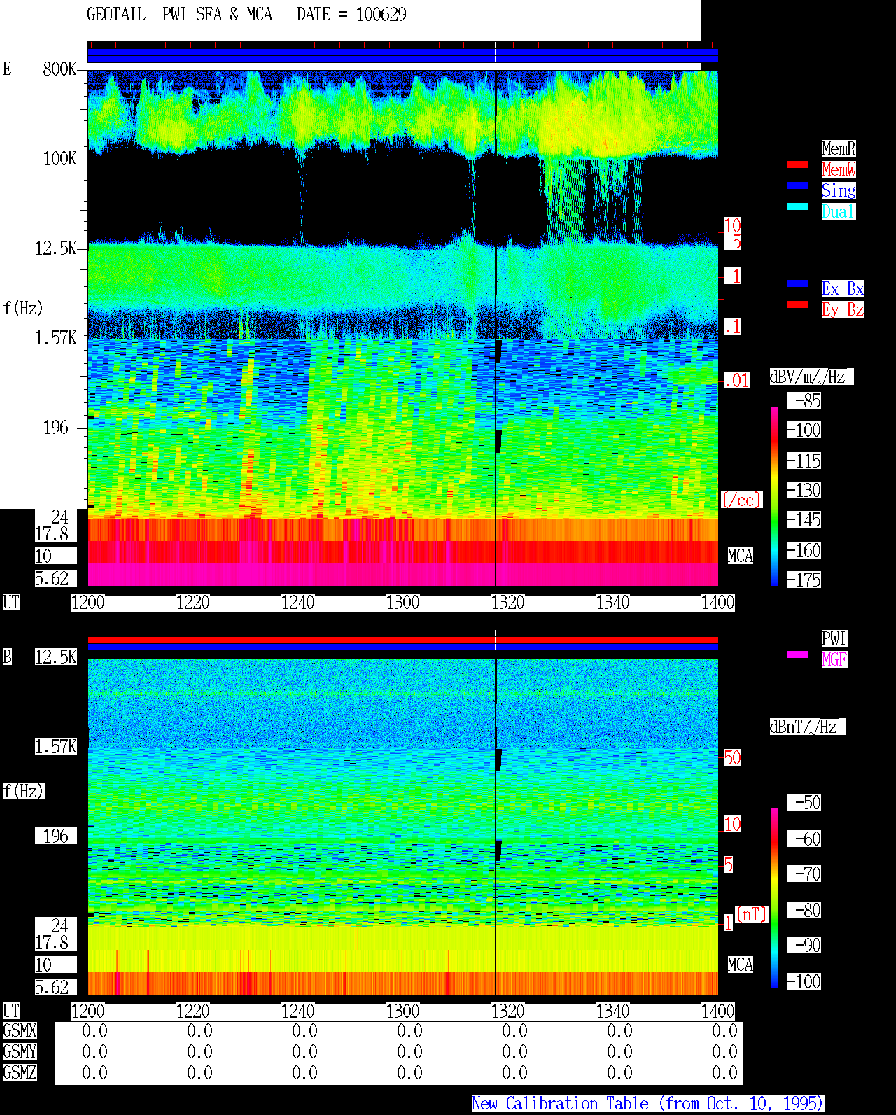896x1115 pixels.
Task: Click the red '[nT]' field unit label
Action: pos(752,914)
